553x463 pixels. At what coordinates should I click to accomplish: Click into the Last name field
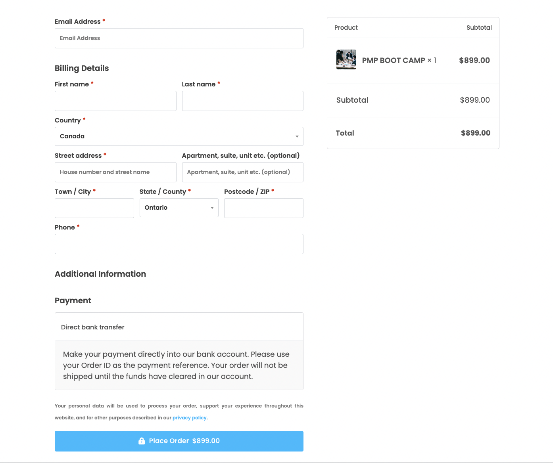point(242,101)
